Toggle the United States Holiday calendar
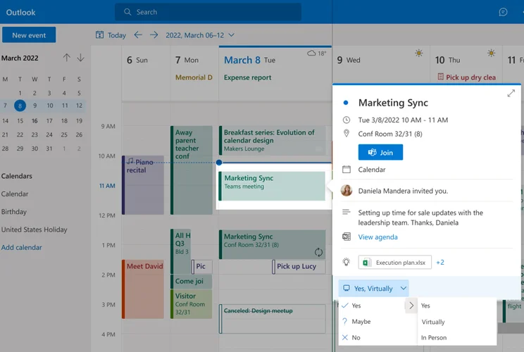The width and height of the screenshot is (524, 352). (x=34, y=230)
